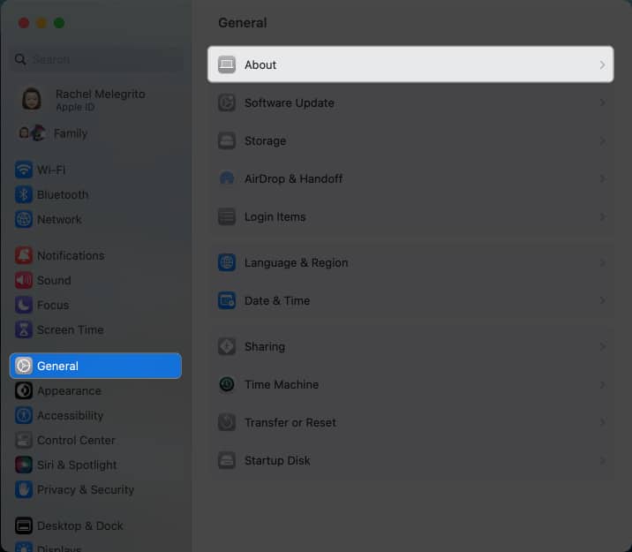Expand the About row chevron

click(602, 64)
